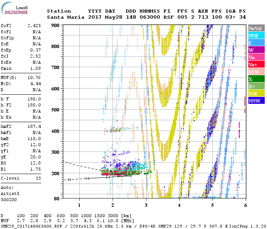The image size is (267, 229).
Task: Click the 6 MHz frequency axis label
Action: [246, 205]
